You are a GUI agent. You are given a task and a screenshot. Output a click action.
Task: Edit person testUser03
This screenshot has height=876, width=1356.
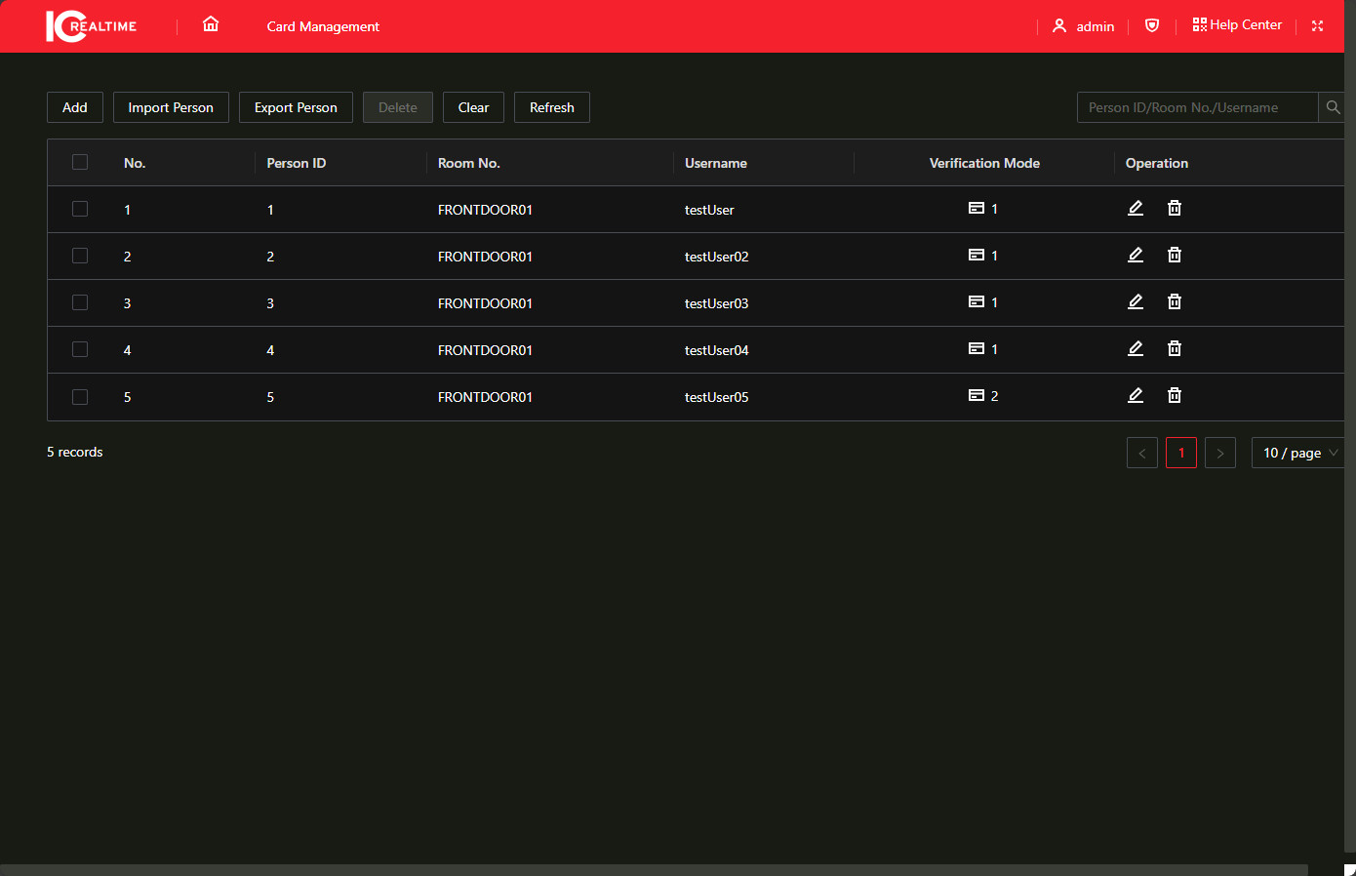click(x=1136, y=301)
